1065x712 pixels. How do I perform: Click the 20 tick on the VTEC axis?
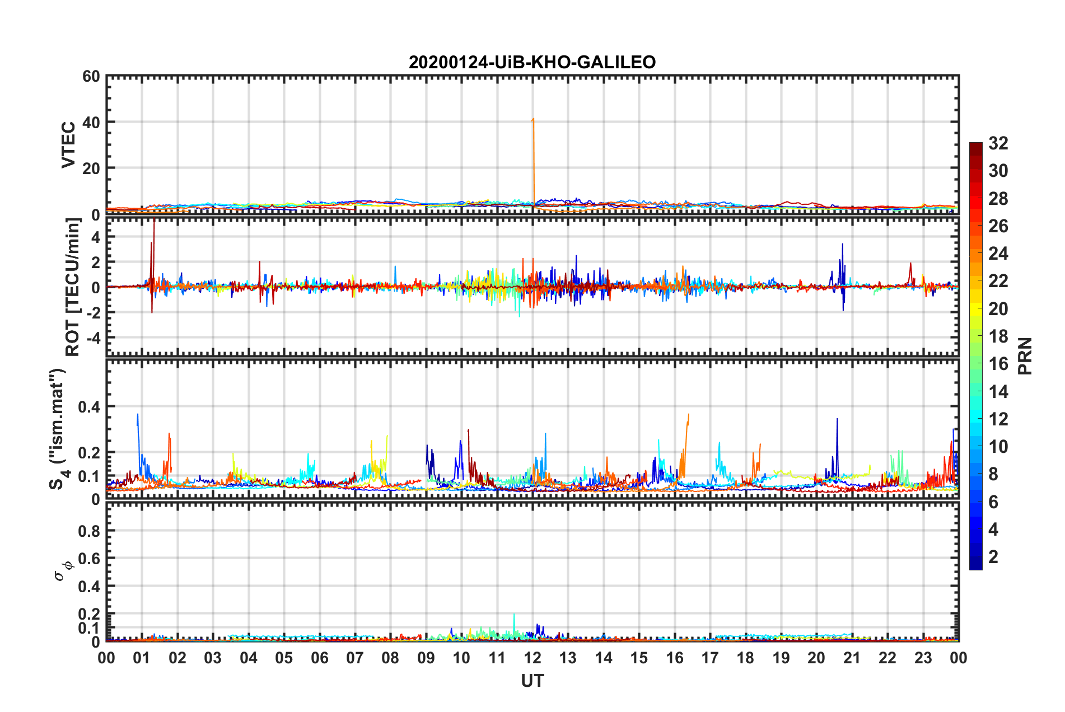pyautogui.click(x=91, y=168)
